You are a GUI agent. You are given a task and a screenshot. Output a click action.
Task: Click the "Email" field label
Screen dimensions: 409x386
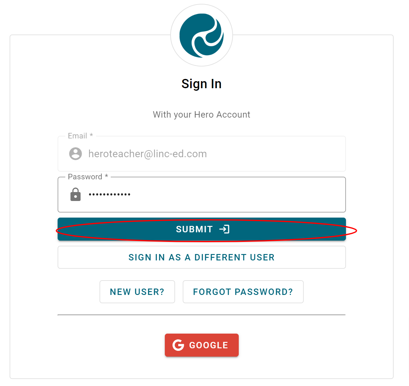point(77,136)
